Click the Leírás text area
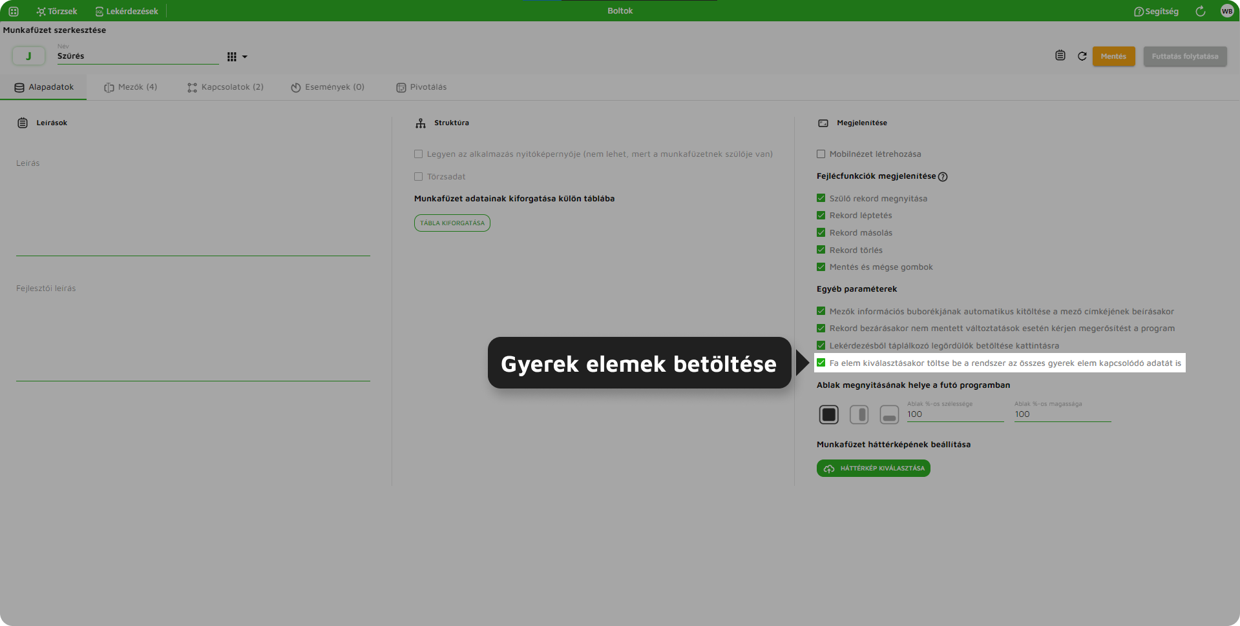This screenshot has width=1240, height=626. tap(193, 207)
